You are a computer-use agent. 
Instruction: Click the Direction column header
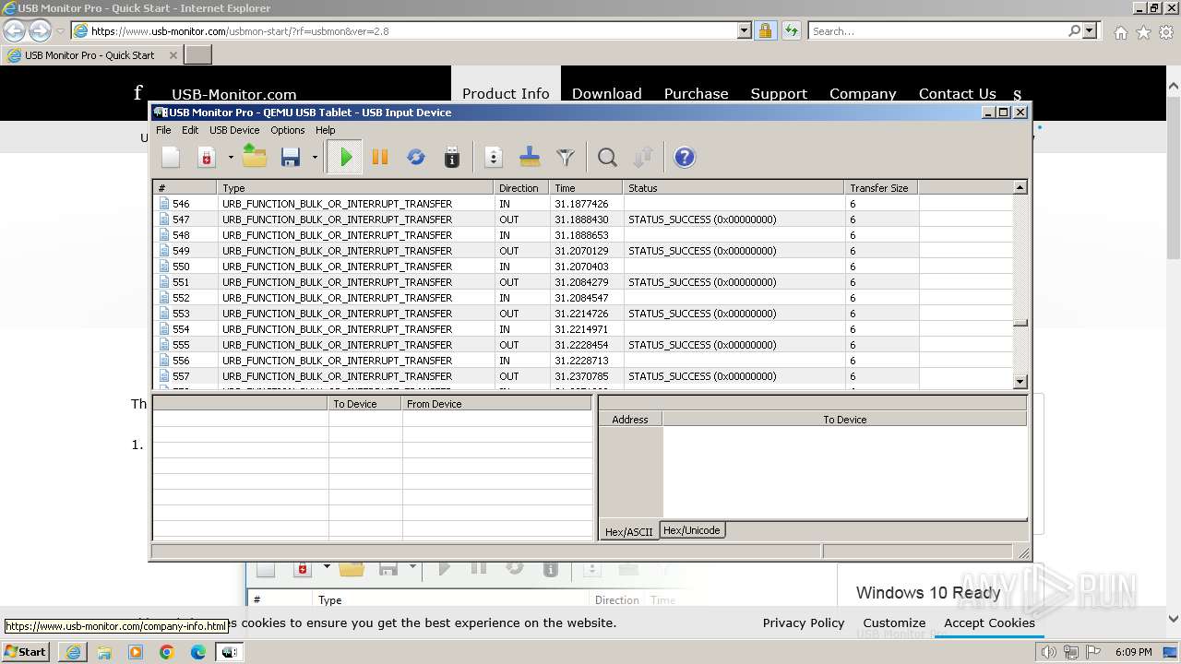pyautogui.click(x=522, y=188)
